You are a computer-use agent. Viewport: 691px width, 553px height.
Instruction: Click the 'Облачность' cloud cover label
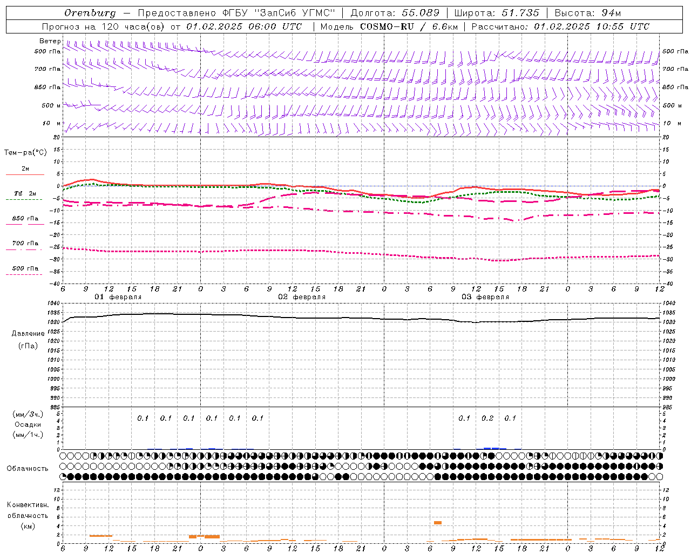(28, 469)
